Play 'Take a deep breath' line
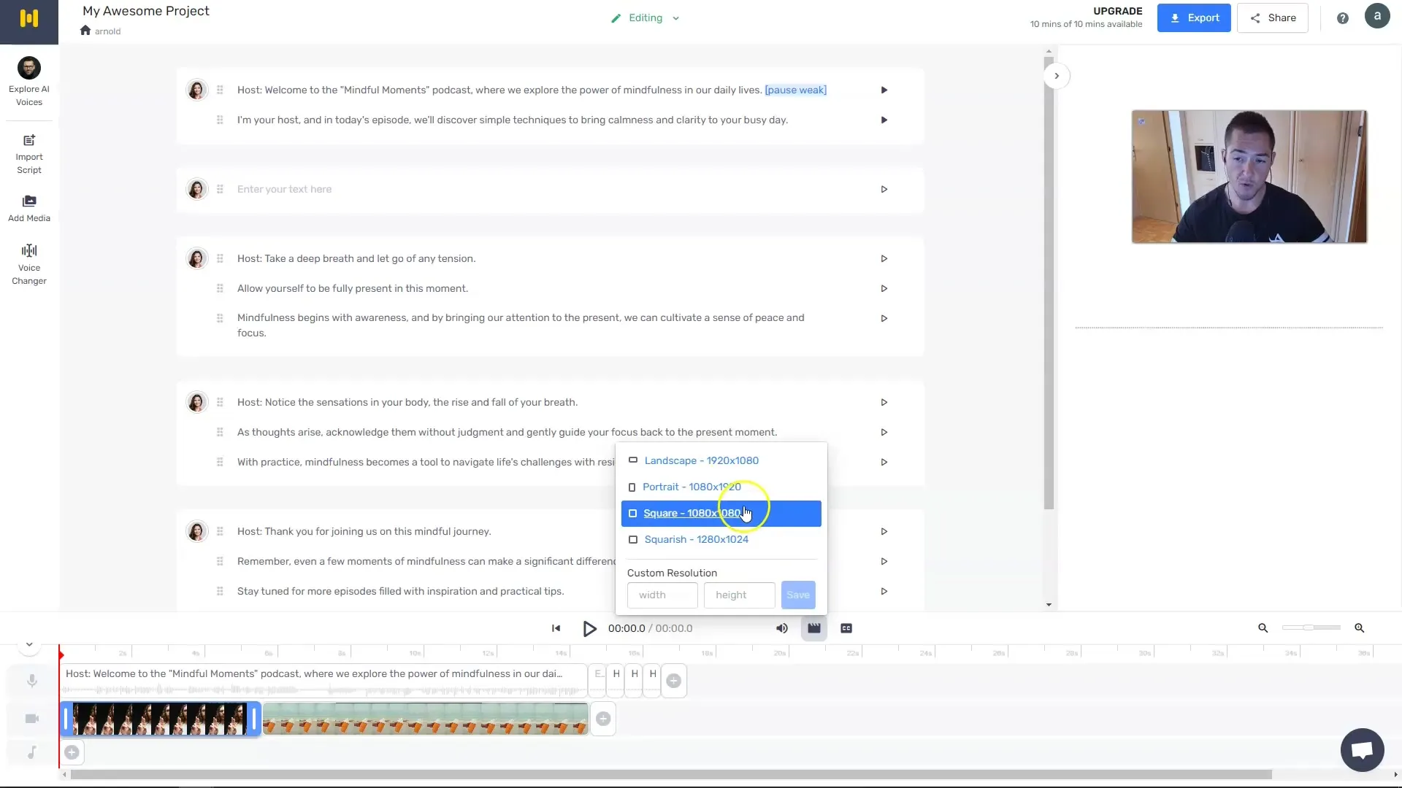Image resolution: width=1402 pixels, height=788 pixels. click(884, 258)
